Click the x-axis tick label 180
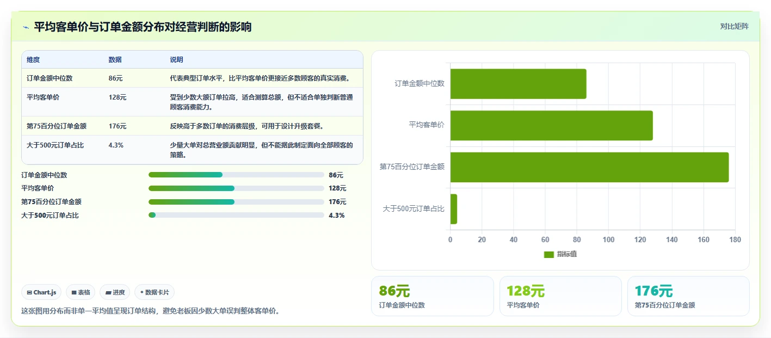771x338 pixels. pos(735,240)
